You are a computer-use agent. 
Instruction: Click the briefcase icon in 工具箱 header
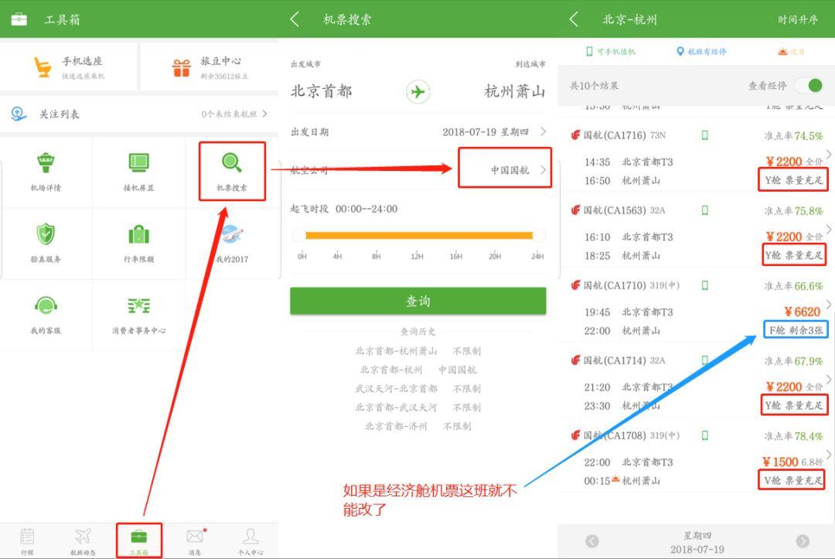pyautogui.click(x=19, y=19)
